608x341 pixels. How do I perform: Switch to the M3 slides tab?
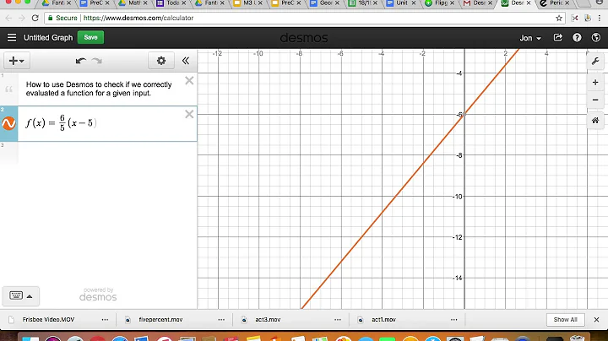point(248,3)
